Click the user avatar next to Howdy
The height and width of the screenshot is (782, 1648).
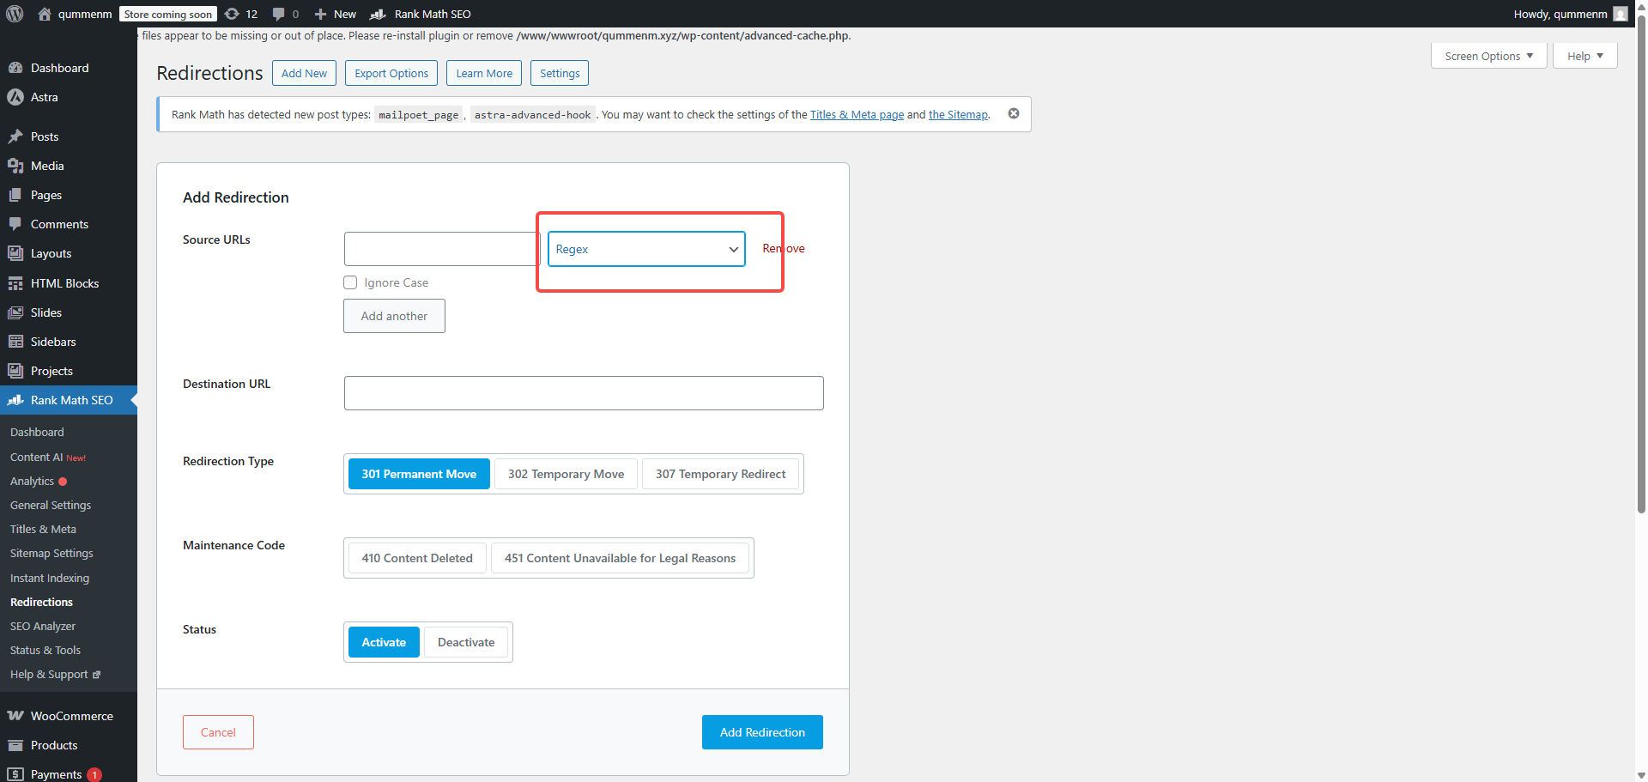coord(1621,14)
